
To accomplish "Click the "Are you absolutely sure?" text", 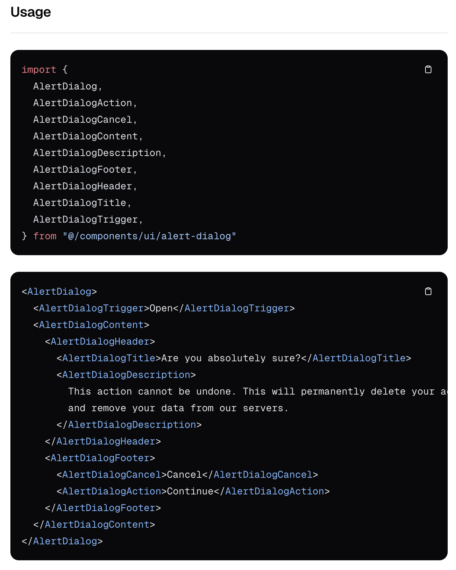I will click(x=231, y=358).
